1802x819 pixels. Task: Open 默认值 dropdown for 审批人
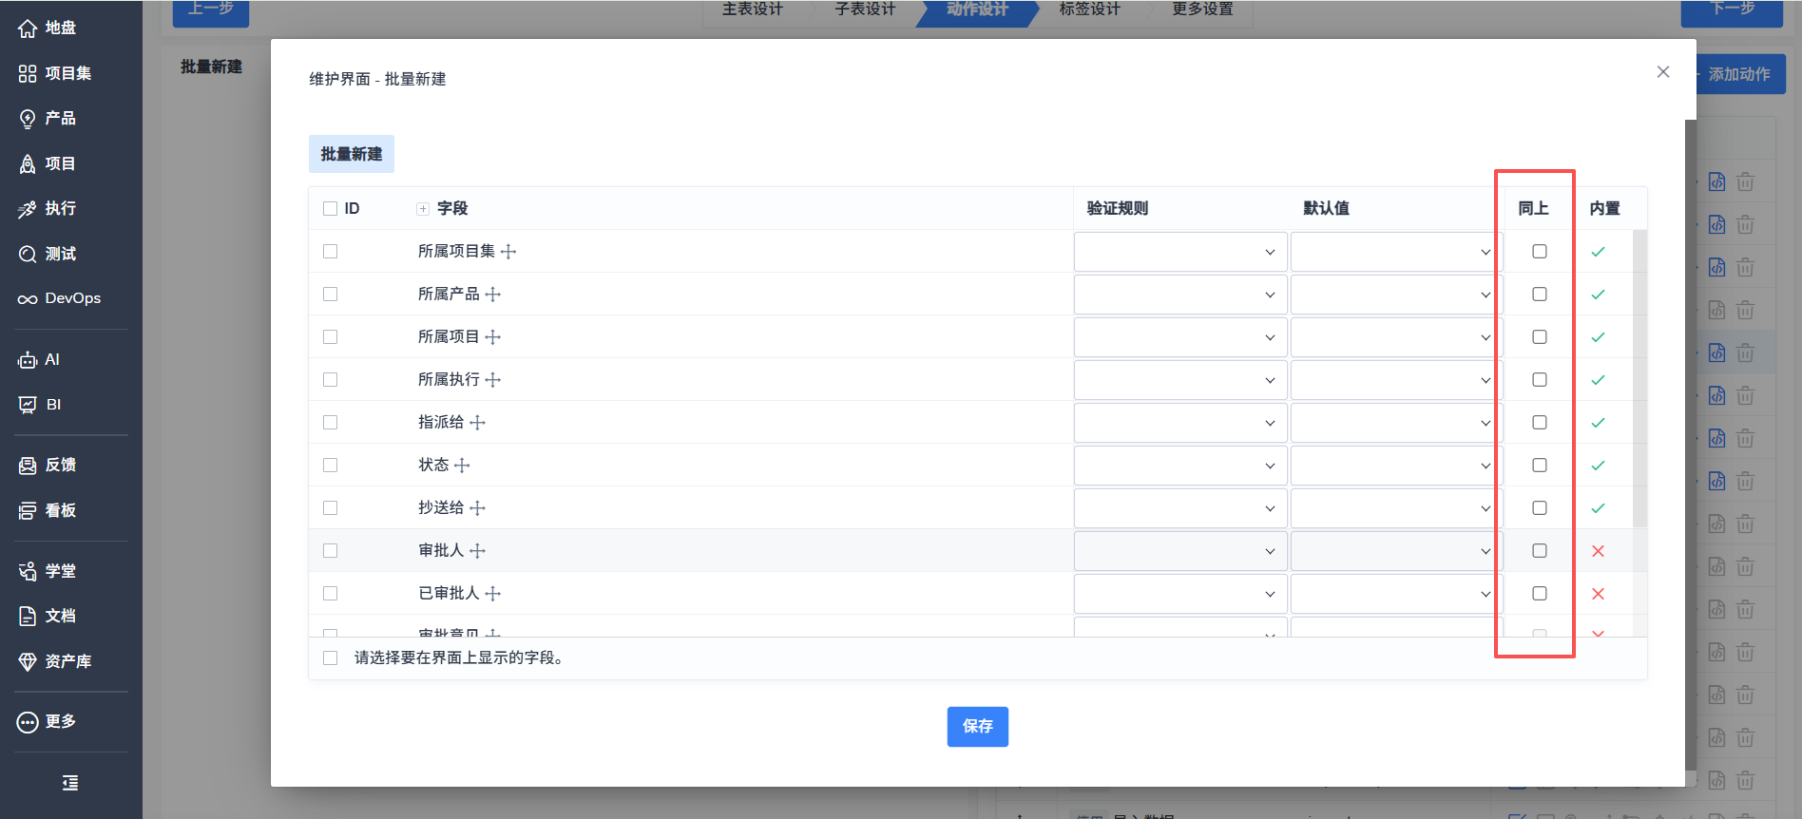(x=1395, y=551)
